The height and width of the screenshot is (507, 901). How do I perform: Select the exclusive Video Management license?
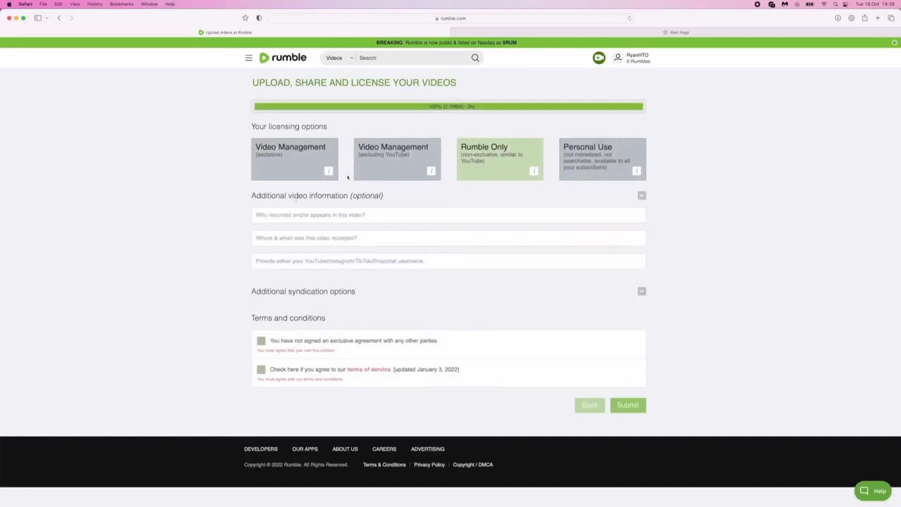294,159
